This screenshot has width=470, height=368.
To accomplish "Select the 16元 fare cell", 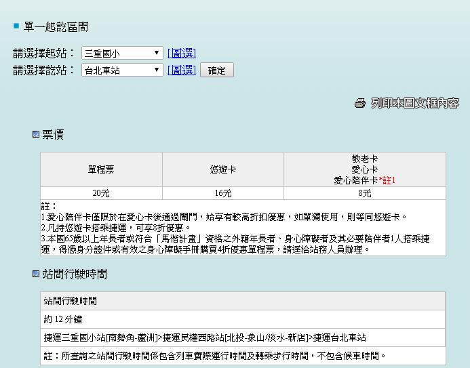I will [223, 193].
